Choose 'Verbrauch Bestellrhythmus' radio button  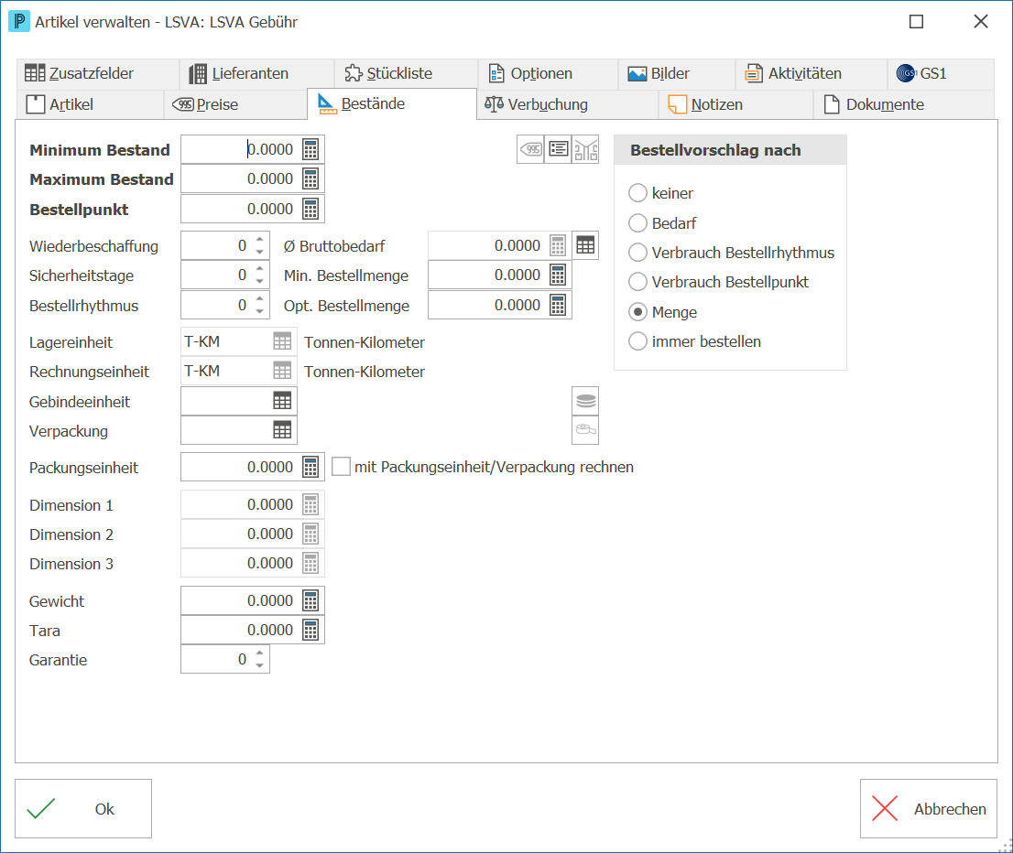(637, 253)
